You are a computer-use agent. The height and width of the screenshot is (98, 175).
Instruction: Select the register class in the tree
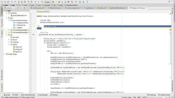coord(17,27)
